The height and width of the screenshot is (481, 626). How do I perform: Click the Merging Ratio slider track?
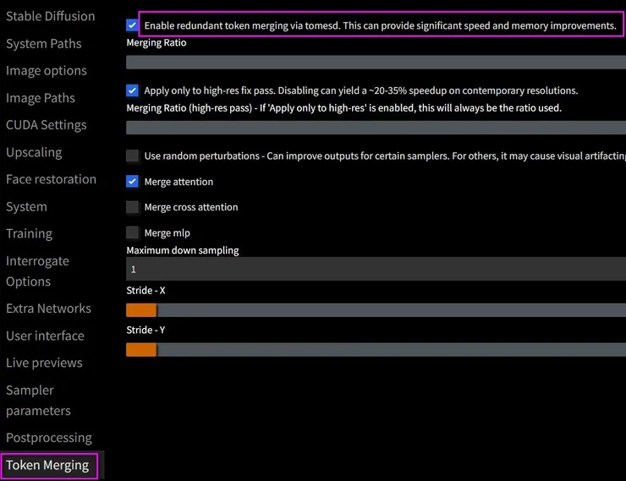376,62
